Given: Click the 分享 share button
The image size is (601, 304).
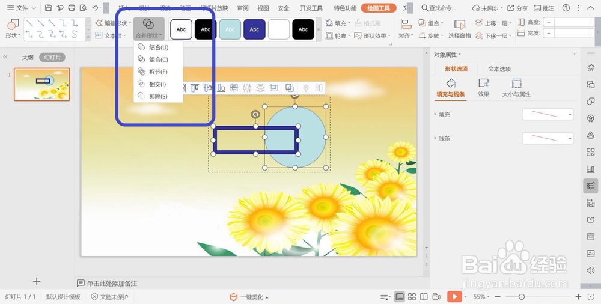Looking at the screenshot, I should [x=517, y=8].
